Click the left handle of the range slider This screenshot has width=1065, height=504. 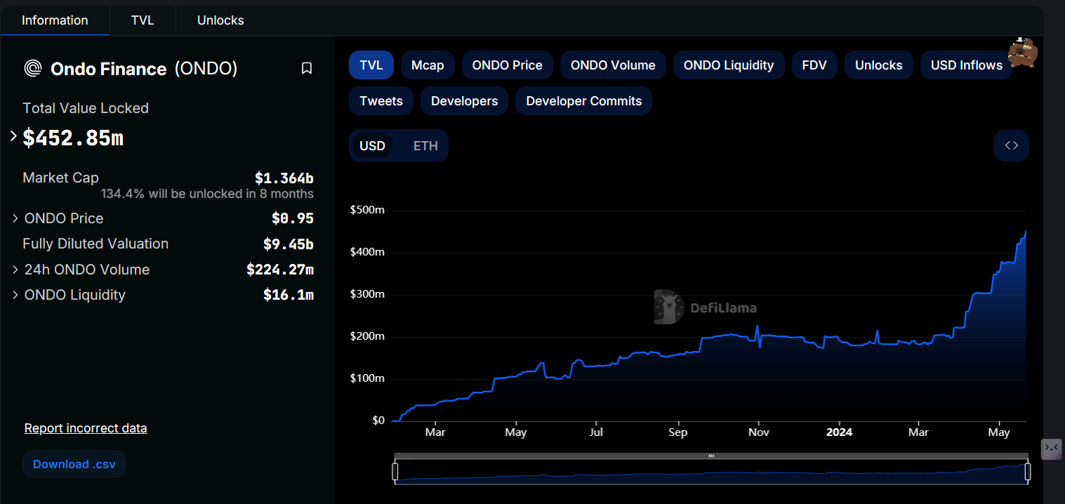point(395,472)
